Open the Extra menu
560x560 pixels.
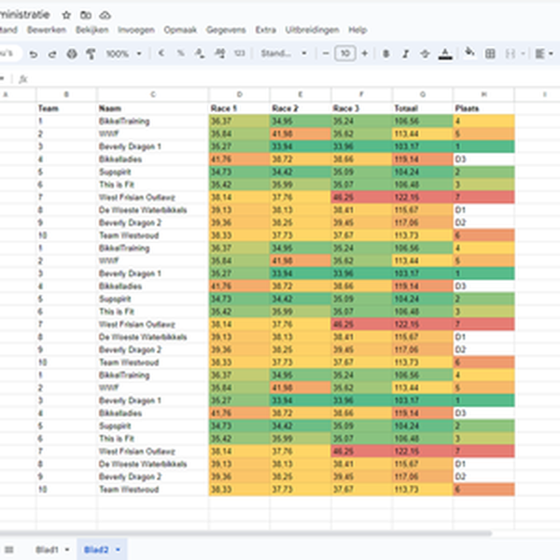point(266,30)
